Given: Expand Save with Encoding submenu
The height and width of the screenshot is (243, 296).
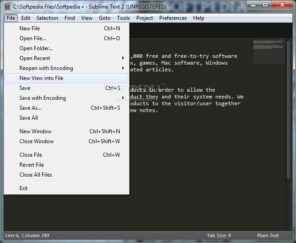Looking at the screenshot, I should (66, 98).
